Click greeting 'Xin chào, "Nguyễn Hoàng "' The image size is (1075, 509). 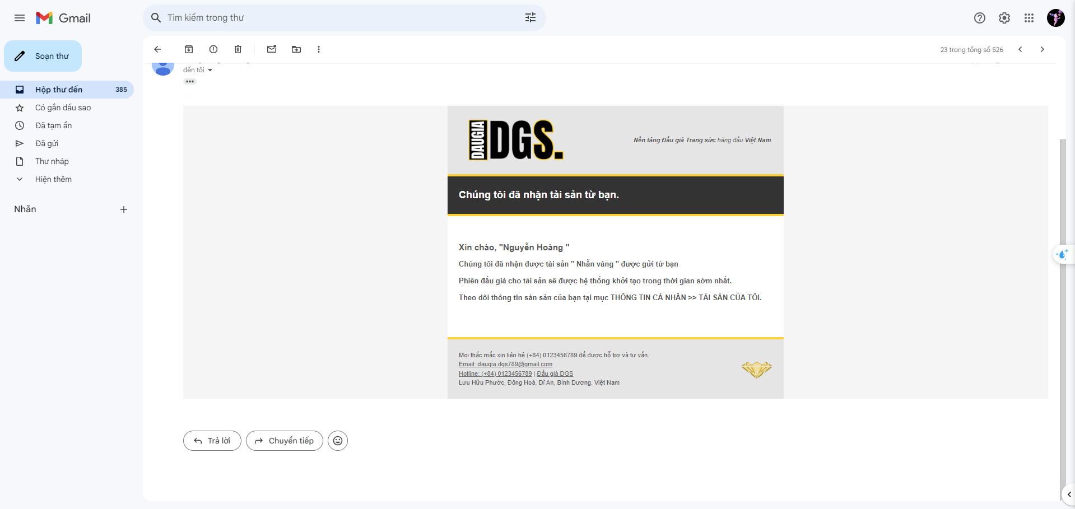click(x=514, y=248)
